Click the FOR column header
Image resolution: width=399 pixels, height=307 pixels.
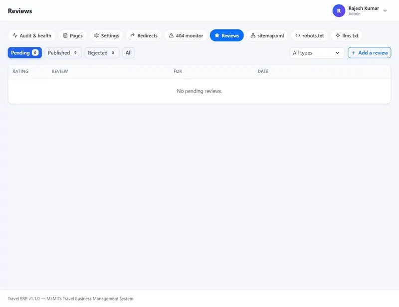(178, 71)
